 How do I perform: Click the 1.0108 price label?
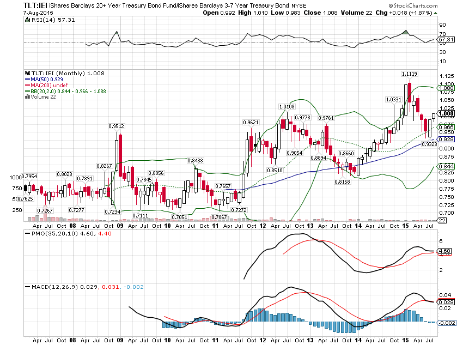287,107
